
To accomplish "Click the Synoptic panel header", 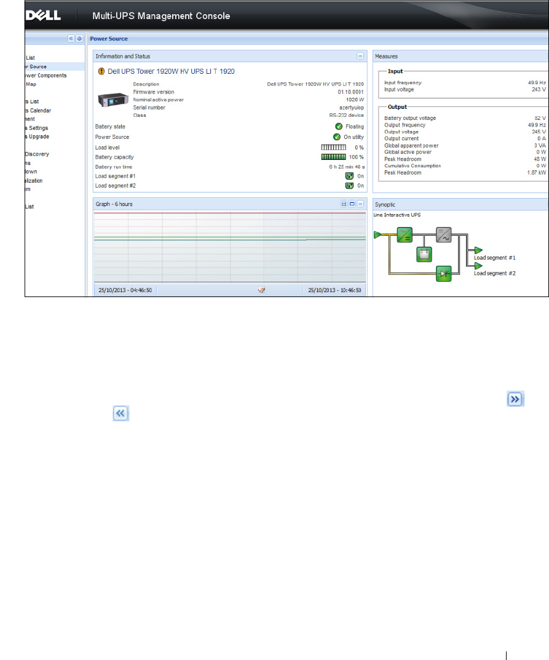I will click(x=460, y=205).
